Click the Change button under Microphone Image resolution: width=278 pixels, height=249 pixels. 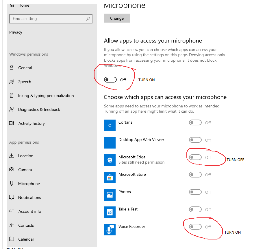click(117, 18)
